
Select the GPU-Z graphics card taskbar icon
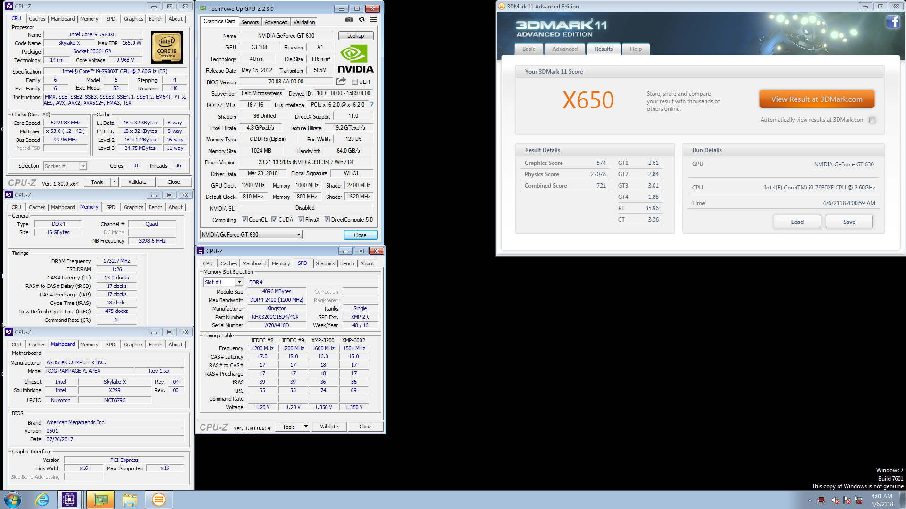[100, 500]
